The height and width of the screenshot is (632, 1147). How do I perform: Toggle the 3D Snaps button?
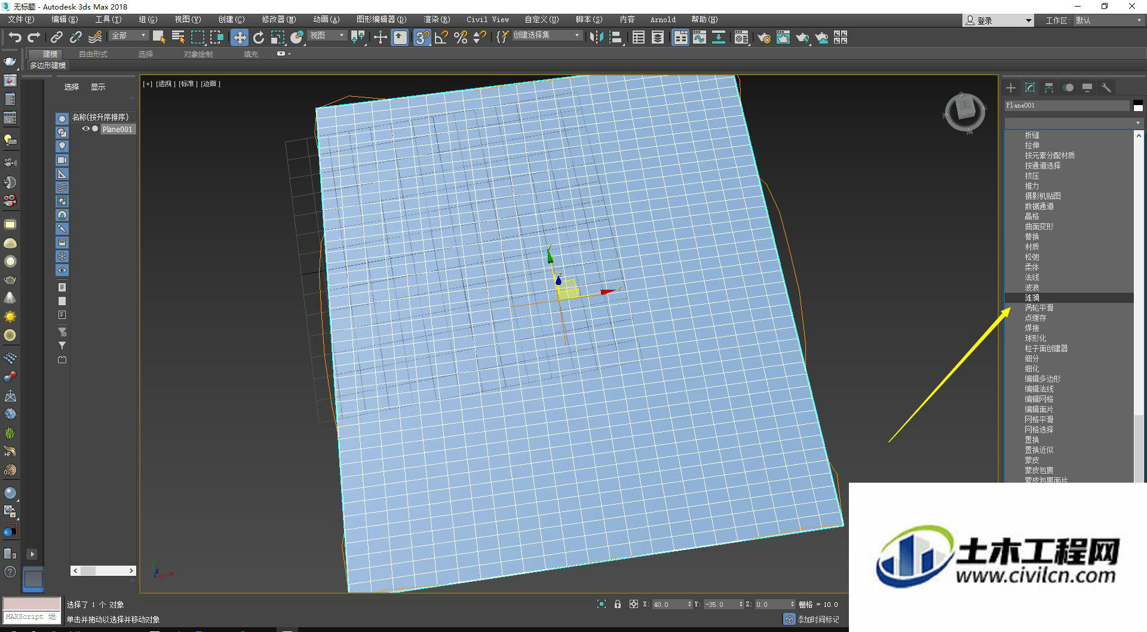click(422, 38)
